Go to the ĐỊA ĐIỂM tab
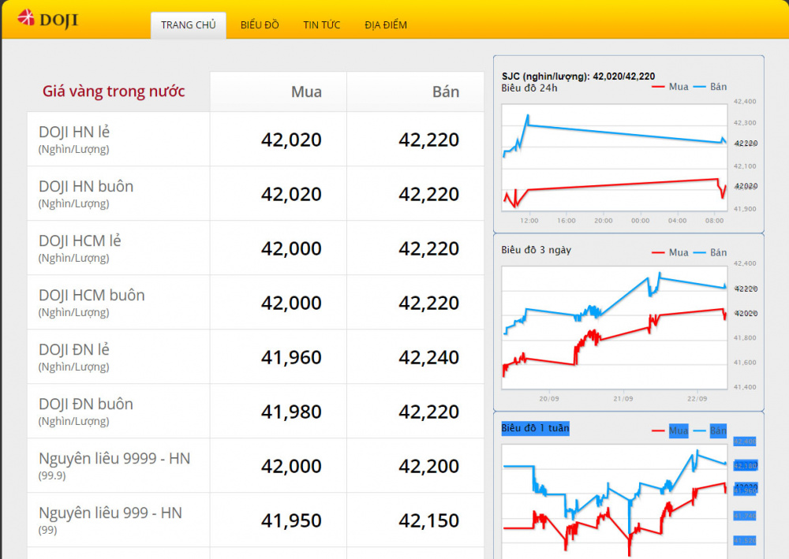The width and height of the screenshot is (789, 559). 386,25
